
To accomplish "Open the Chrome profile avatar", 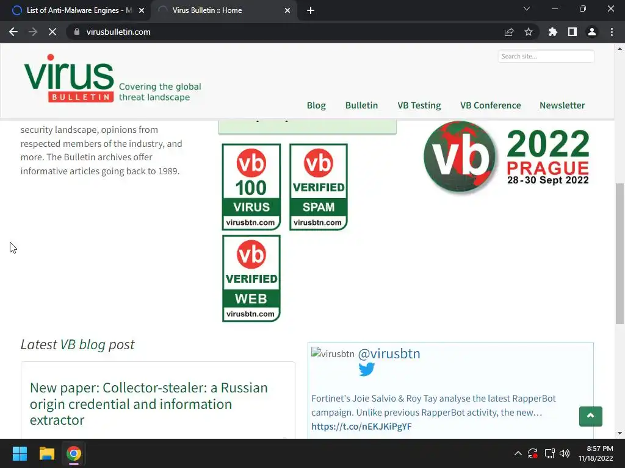I will click(592, 32).
